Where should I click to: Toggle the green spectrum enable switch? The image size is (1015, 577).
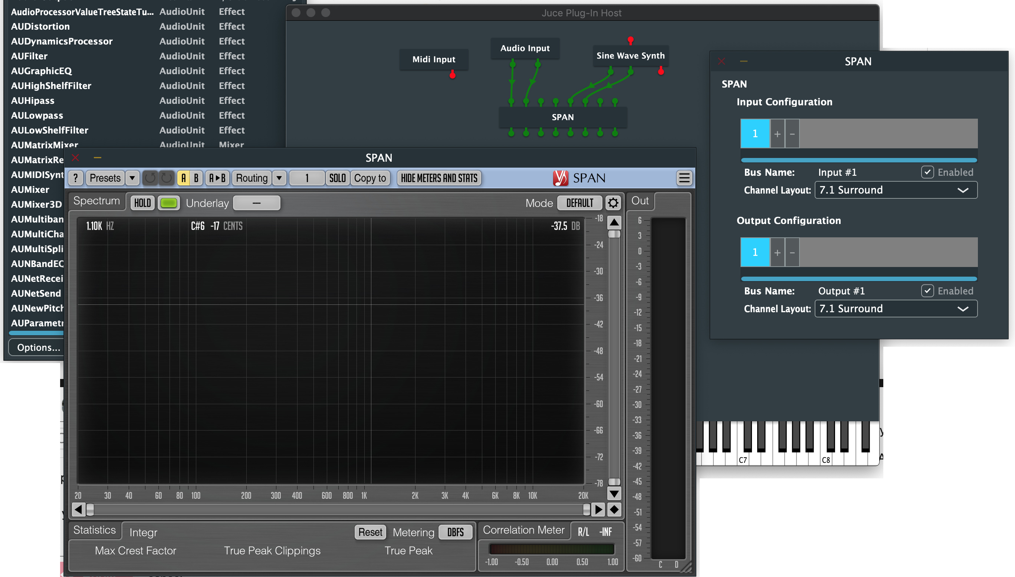tap(168, 203)
